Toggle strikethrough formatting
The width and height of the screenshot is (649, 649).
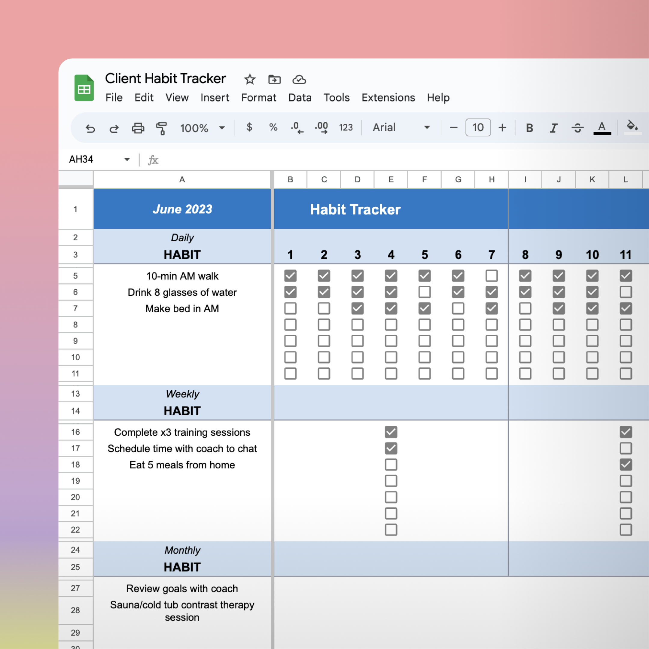pyautogui.click(x=577, y=128)
